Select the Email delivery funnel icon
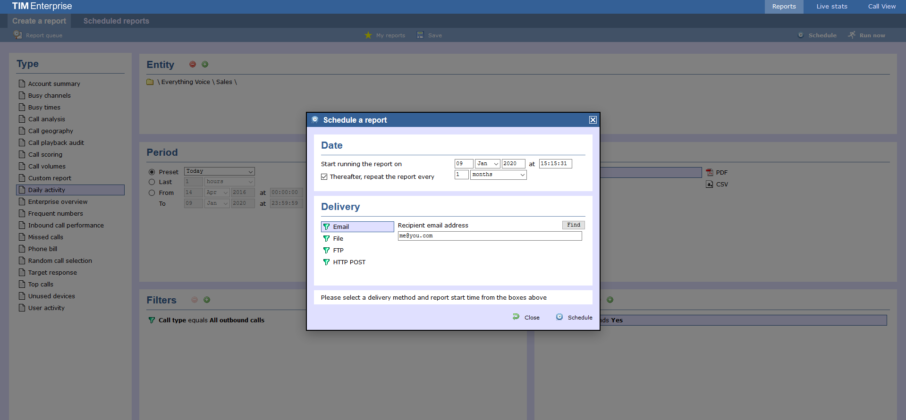The height and width of the screenshot is (420, 906). click(x=326, y=227)
